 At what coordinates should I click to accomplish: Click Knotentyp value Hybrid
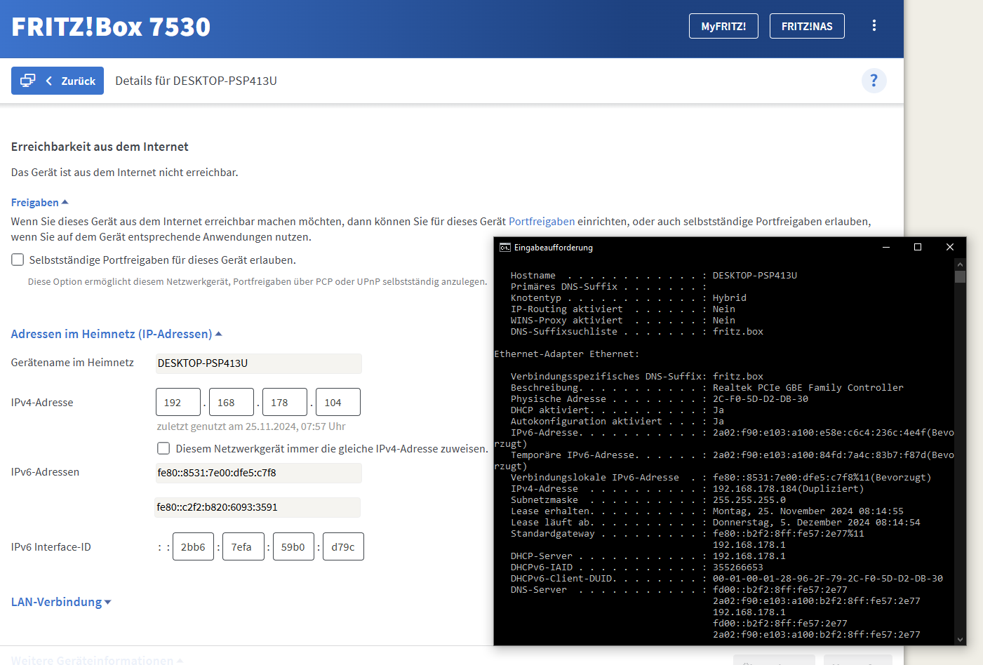(730, 297)
